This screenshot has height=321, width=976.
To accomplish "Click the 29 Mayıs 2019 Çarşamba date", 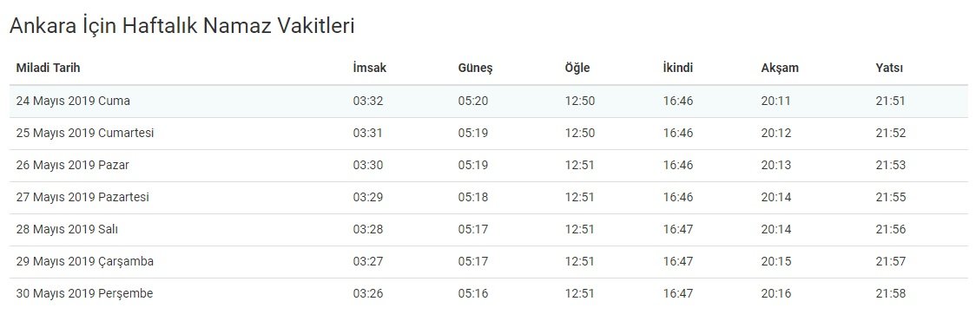I will pos(84,262).
